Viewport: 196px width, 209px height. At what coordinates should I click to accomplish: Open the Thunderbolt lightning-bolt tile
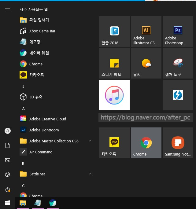point(178,95)
